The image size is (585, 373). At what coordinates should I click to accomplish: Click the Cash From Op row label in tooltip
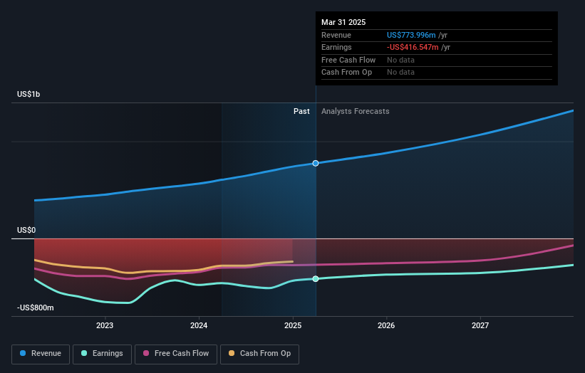[x=346, y=73]
